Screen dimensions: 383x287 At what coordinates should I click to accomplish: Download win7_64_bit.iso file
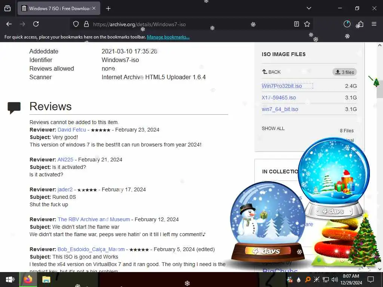[280, 109]
